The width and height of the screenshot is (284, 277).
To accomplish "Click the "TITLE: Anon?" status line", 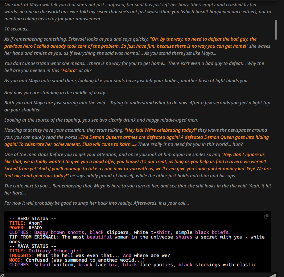I will pyautogui.click(x=26, y=223).
